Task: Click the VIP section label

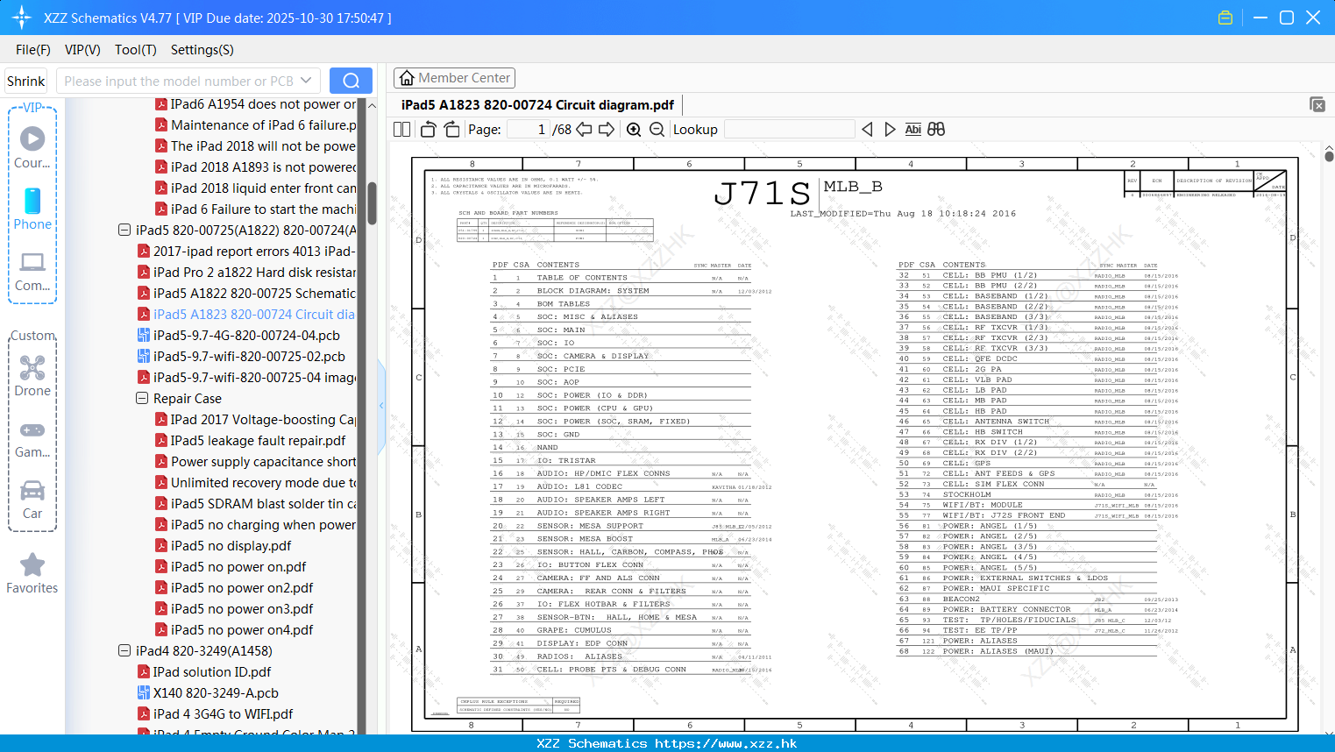Action: pos(32,107)
